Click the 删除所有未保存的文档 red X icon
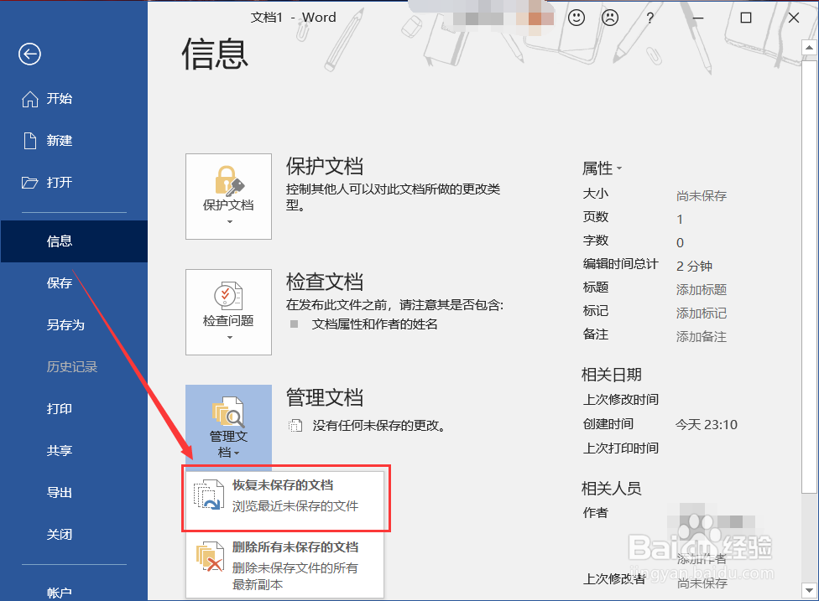819x601 pixels. coord(208,557)
